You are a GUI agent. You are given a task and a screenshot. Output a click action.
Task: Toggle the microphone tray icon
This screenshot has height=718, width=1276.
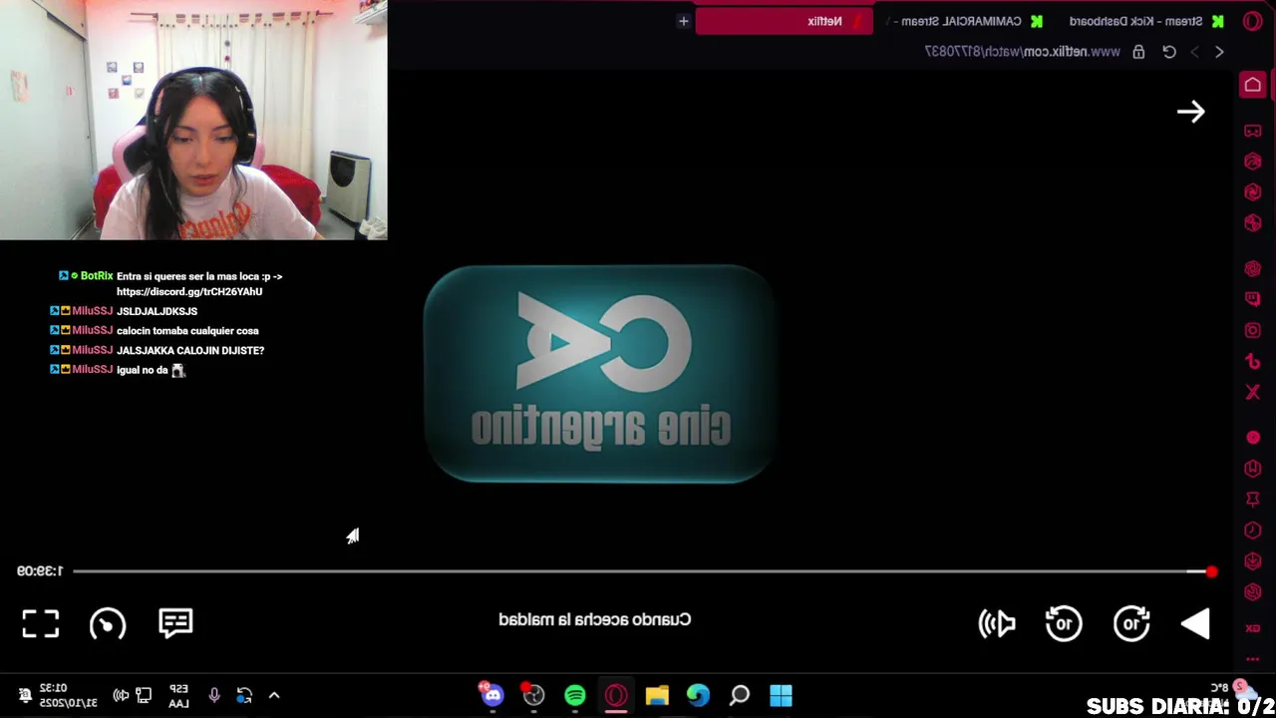click(x=214, y=695)
